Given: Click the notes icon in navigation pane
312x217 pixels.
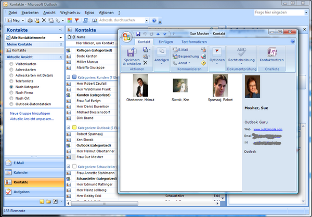Looking at the screenshot, I should coord(42,202).
